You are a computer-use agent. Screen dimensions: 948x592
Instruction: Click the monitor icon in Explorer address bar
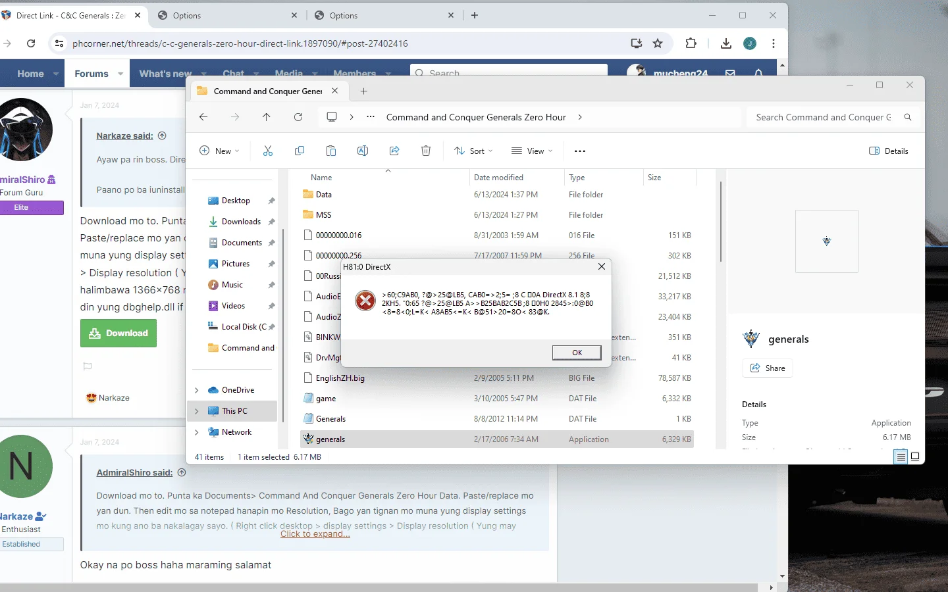pos(332,117)
